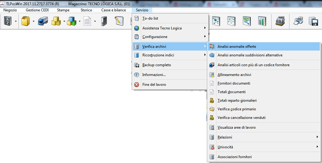
Task: Click the A-Z index book toolbar icon
Action: click(x=7, y=21)
